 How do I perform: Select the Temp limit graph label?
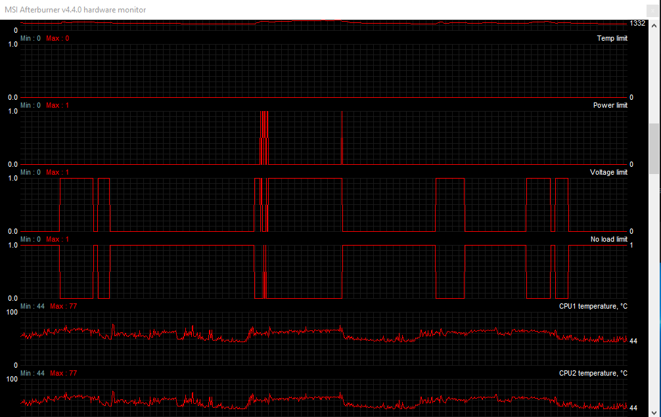tap(612, 38)
